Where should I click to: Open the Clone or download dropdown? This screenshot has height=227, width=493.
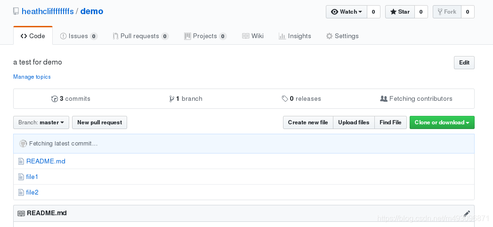442,122
